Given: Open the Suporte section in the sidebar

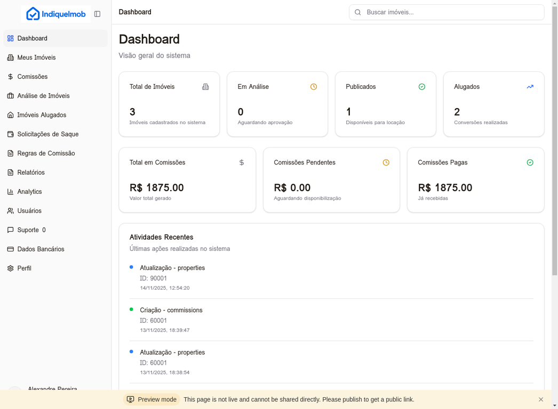Looking at the screenshot, I should 30,230.
